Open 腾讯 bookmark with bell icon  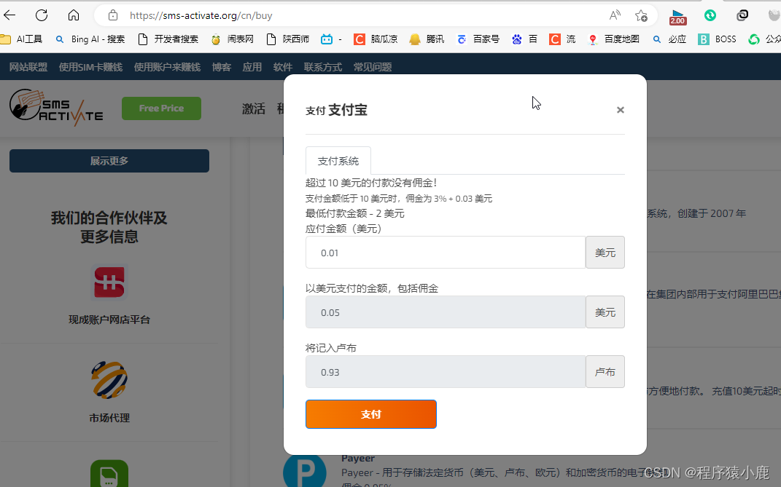point(427,39)
